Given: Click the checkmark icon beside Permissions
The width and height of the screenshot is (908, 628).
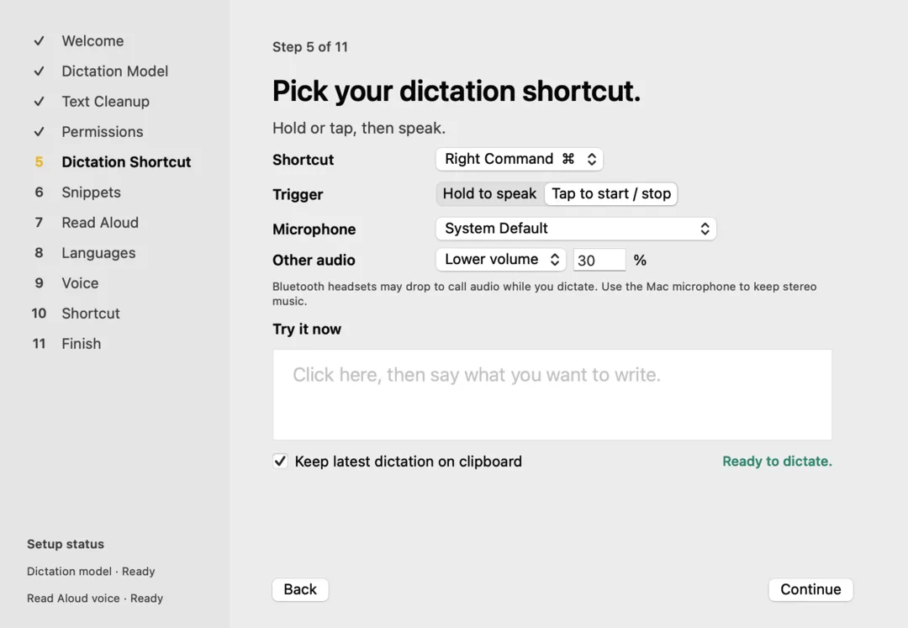Looking at the screenshot, I should click(x=39, y=132).
